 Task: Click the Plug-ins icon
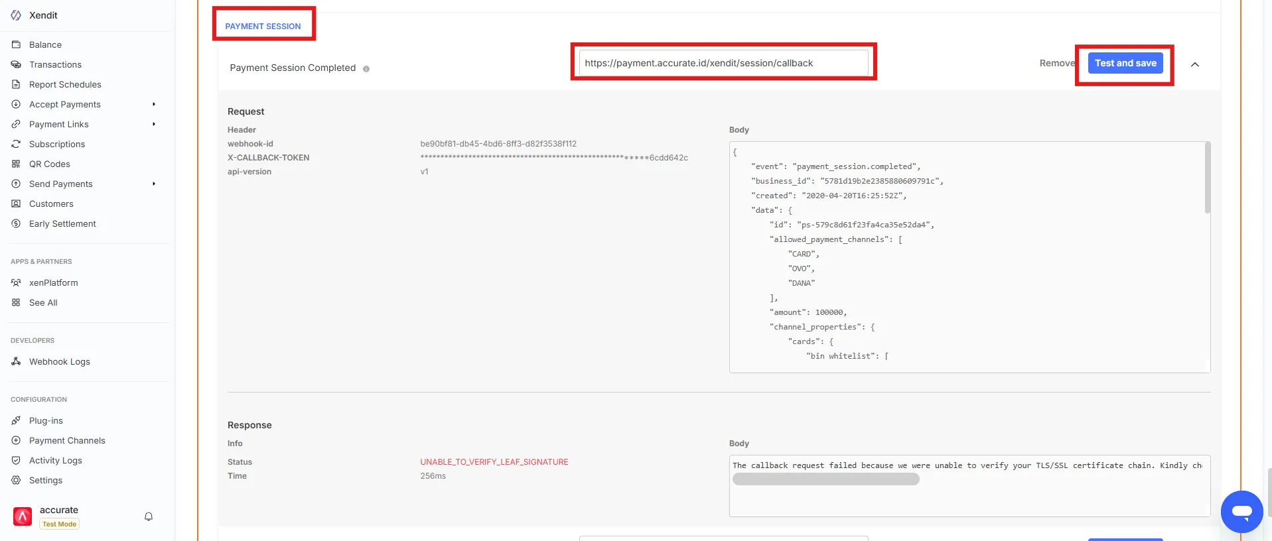(16, 420)
